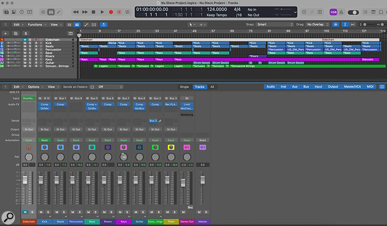Click the Stereo Out volume fader
The height and width of the screenshot is (226, 387).
183,182
